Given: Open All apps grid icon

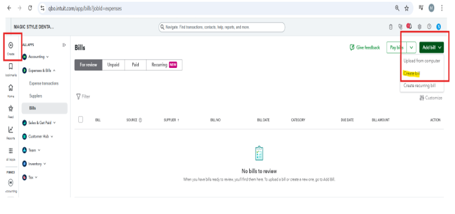Looking at the screenshot, I should coord(11,151).
